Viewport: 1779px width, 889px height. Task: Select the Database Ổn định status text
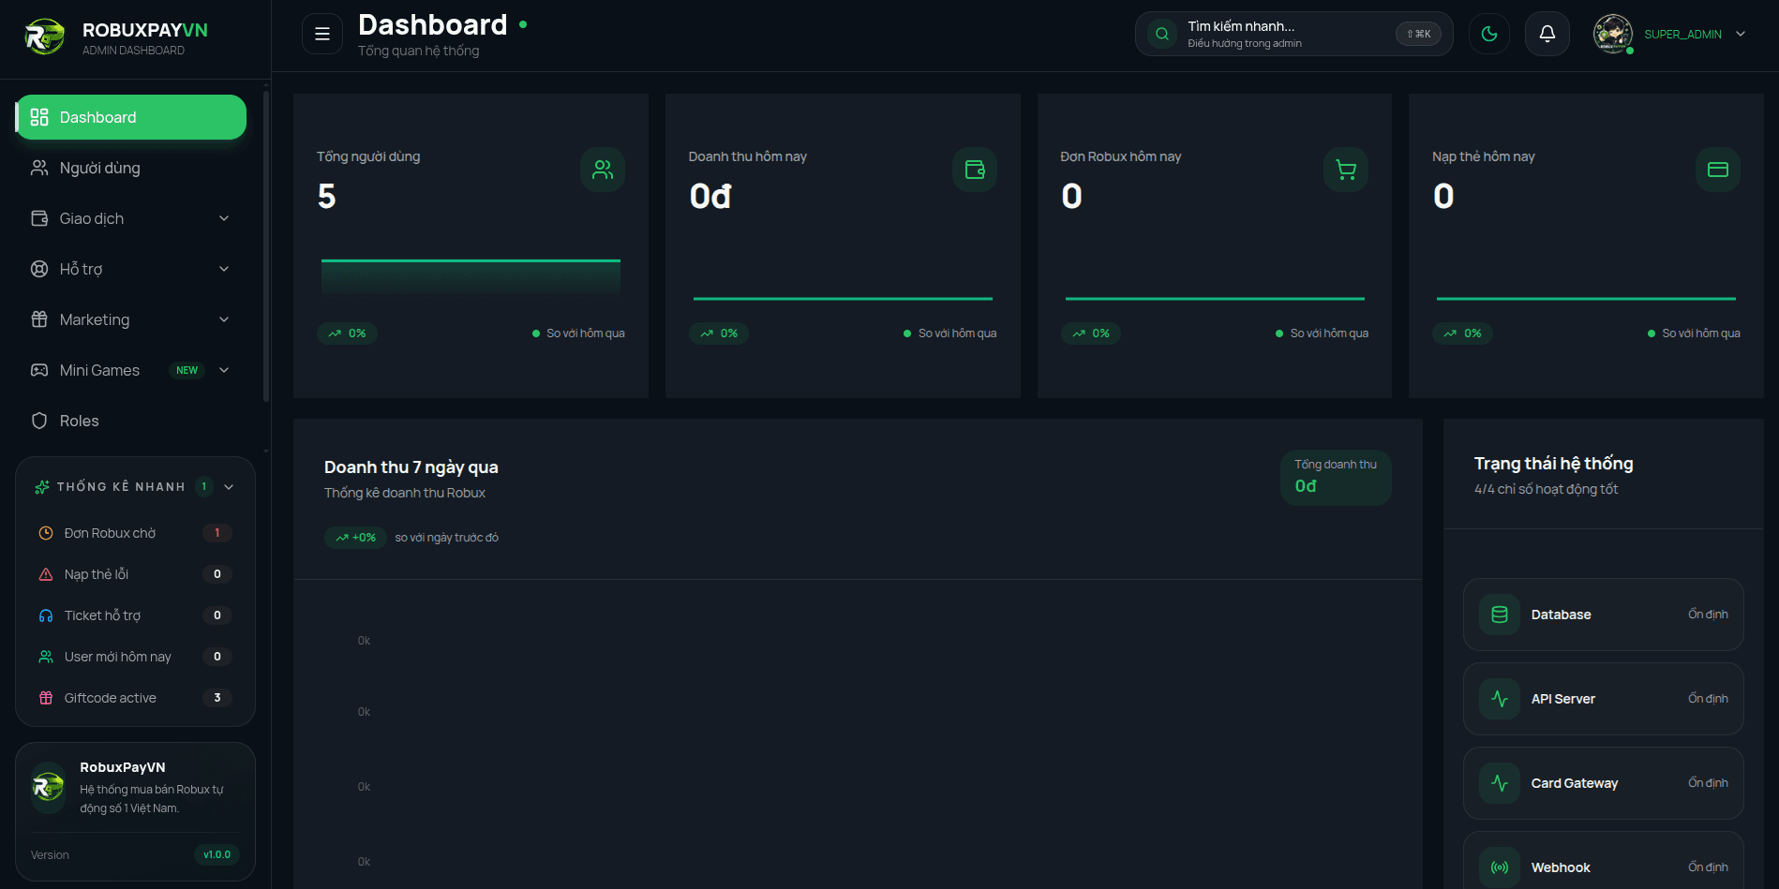click(x=1708, y=615)
